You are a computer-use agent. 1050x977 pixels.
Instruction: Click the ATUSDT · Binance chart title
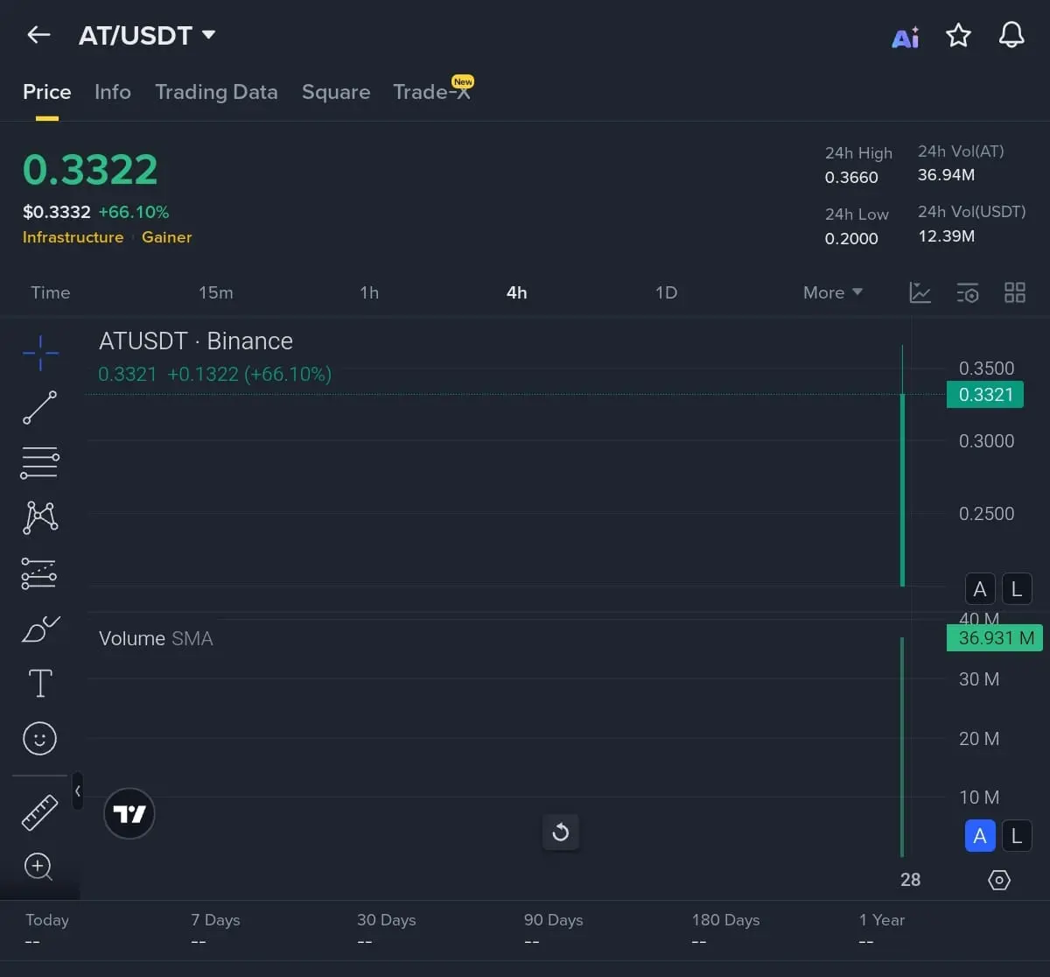tap(196, 341)
